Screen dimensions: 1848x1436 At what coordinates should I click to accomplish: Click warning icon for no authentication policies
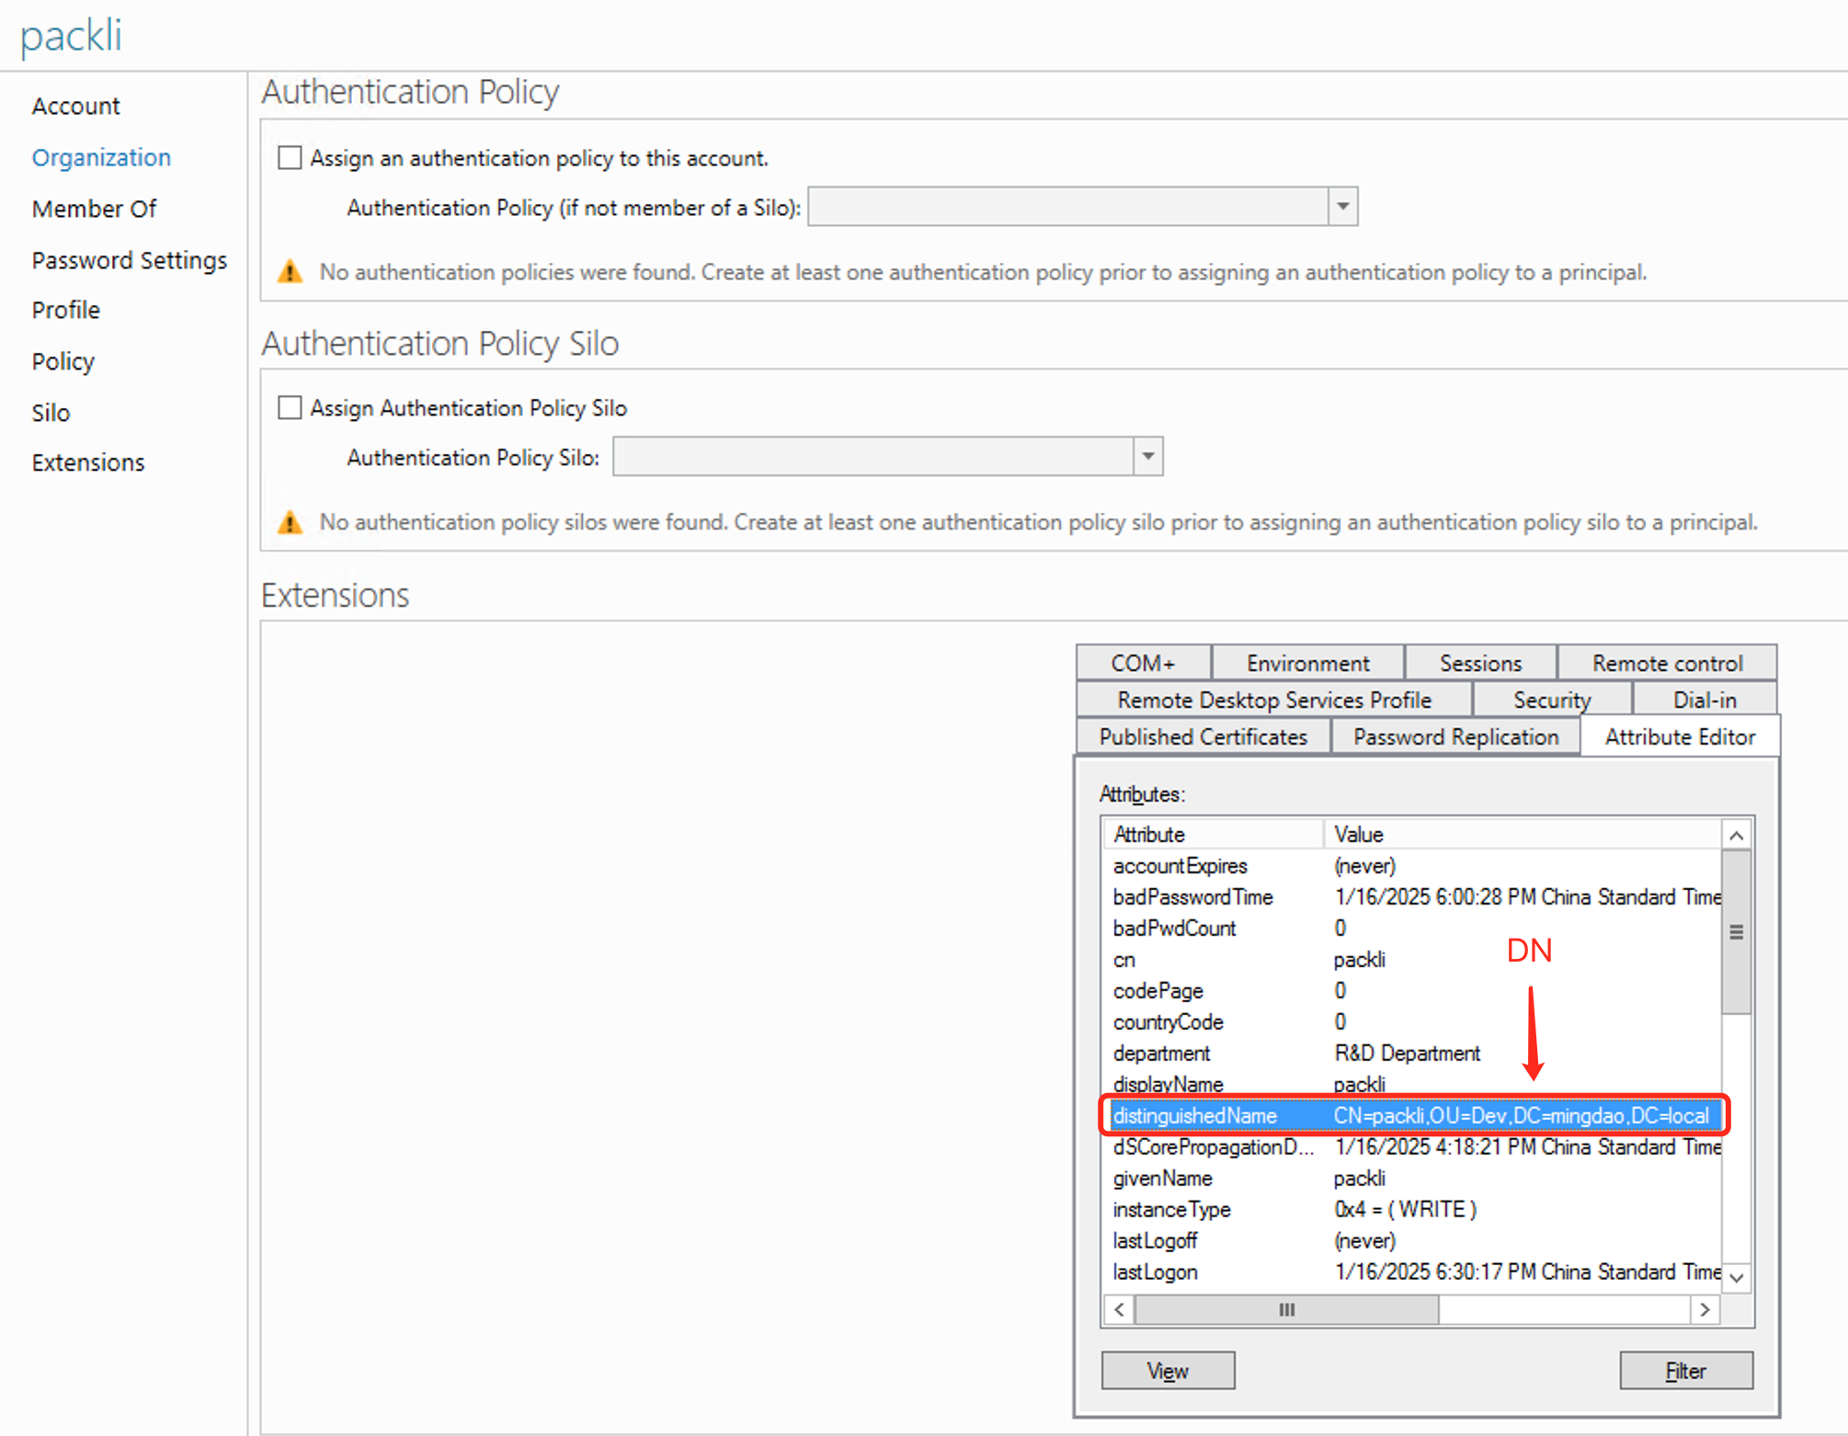tap(290, 272)
